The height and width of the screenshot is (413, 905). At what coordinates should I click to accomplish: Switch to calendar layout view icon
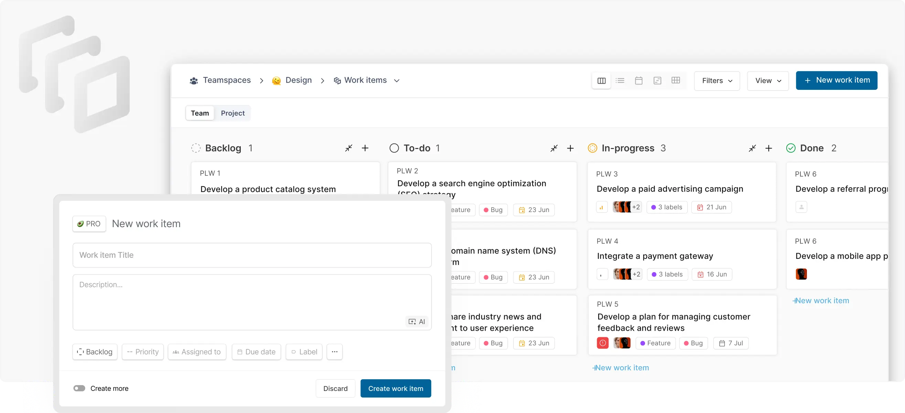(639, 81)
